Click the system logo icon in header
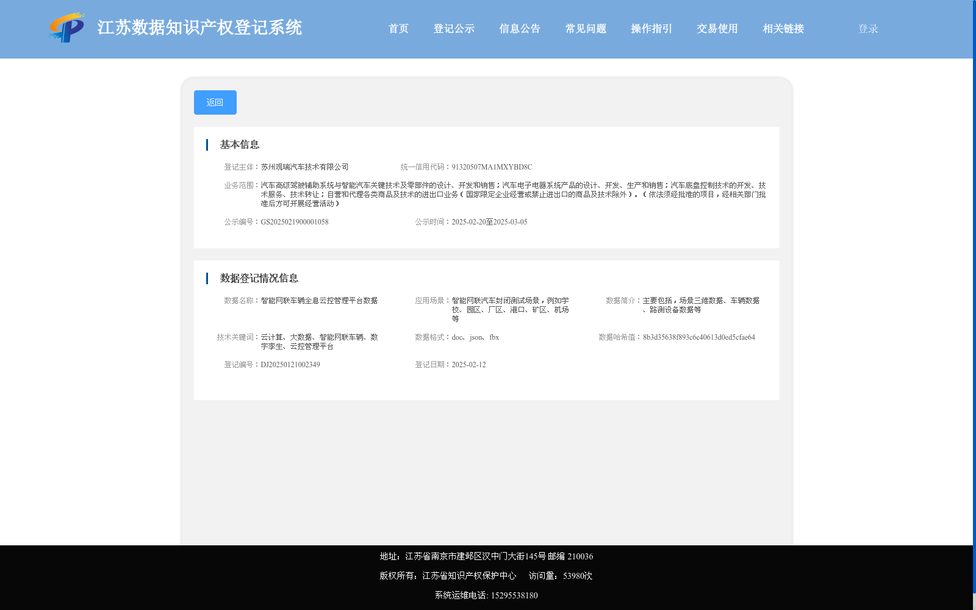 67,27
